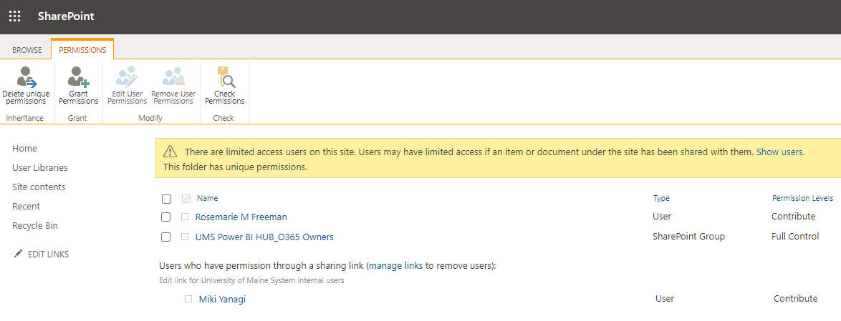The image size is (841, 321).
Task: Check the box for Rosemarie M Freeman
Action: [166, 217]
